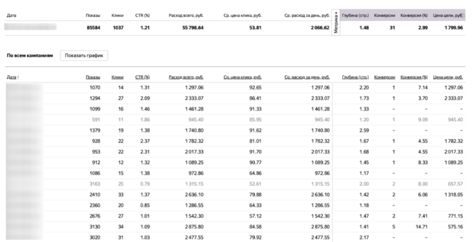
Task: Sort by underlined Цена цели, руб. header
Action: (448, 77)
